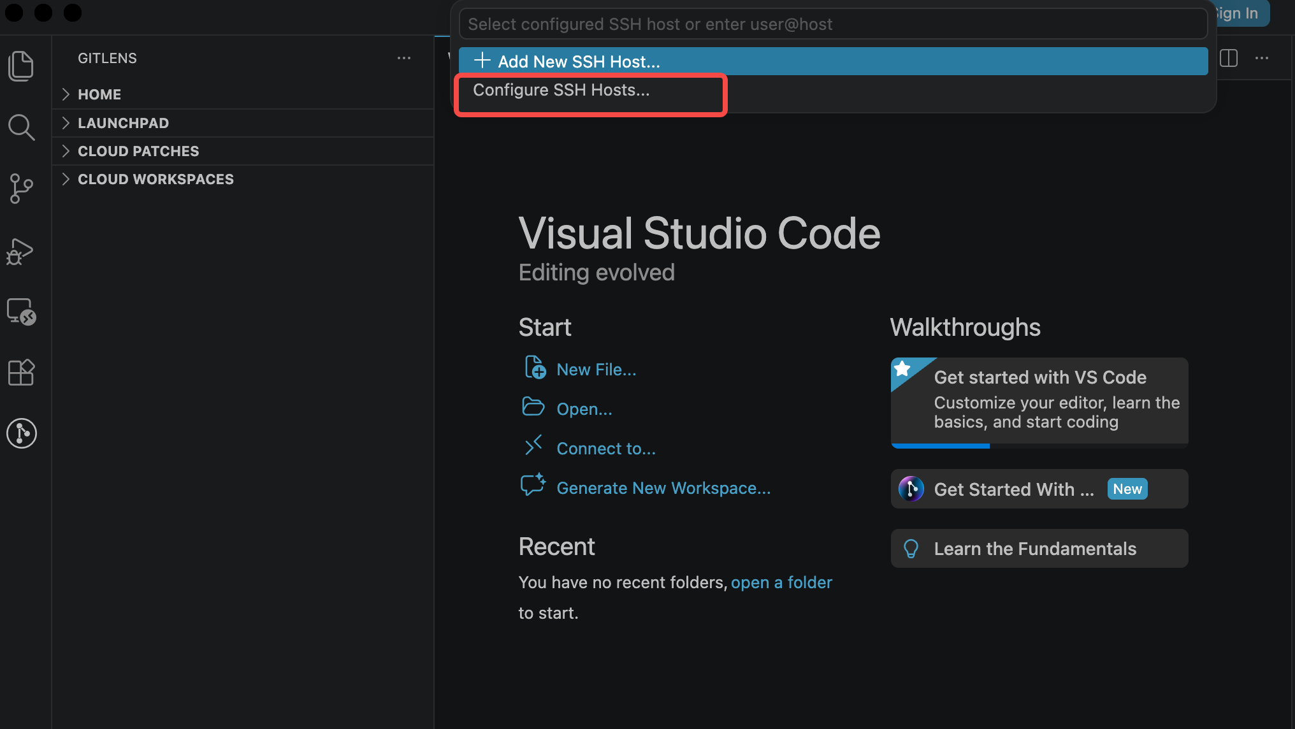
Task: Focus the SSH host input field
Action: click(x=834, y=24)
